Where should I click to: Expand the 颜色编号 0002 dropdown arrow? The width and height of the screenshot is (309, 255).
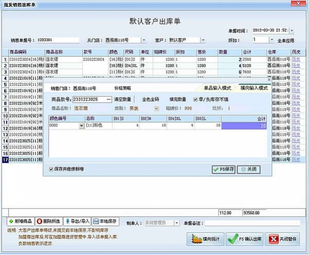(81, 126)
